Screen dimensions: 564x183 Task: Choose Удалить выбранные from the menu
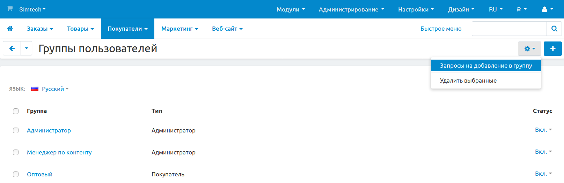pyautogui.click(x=468, y=81)
